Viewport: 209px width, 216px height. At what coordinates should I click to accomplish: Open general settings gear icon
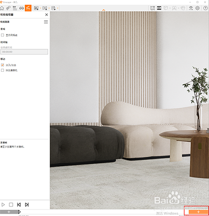198,8
